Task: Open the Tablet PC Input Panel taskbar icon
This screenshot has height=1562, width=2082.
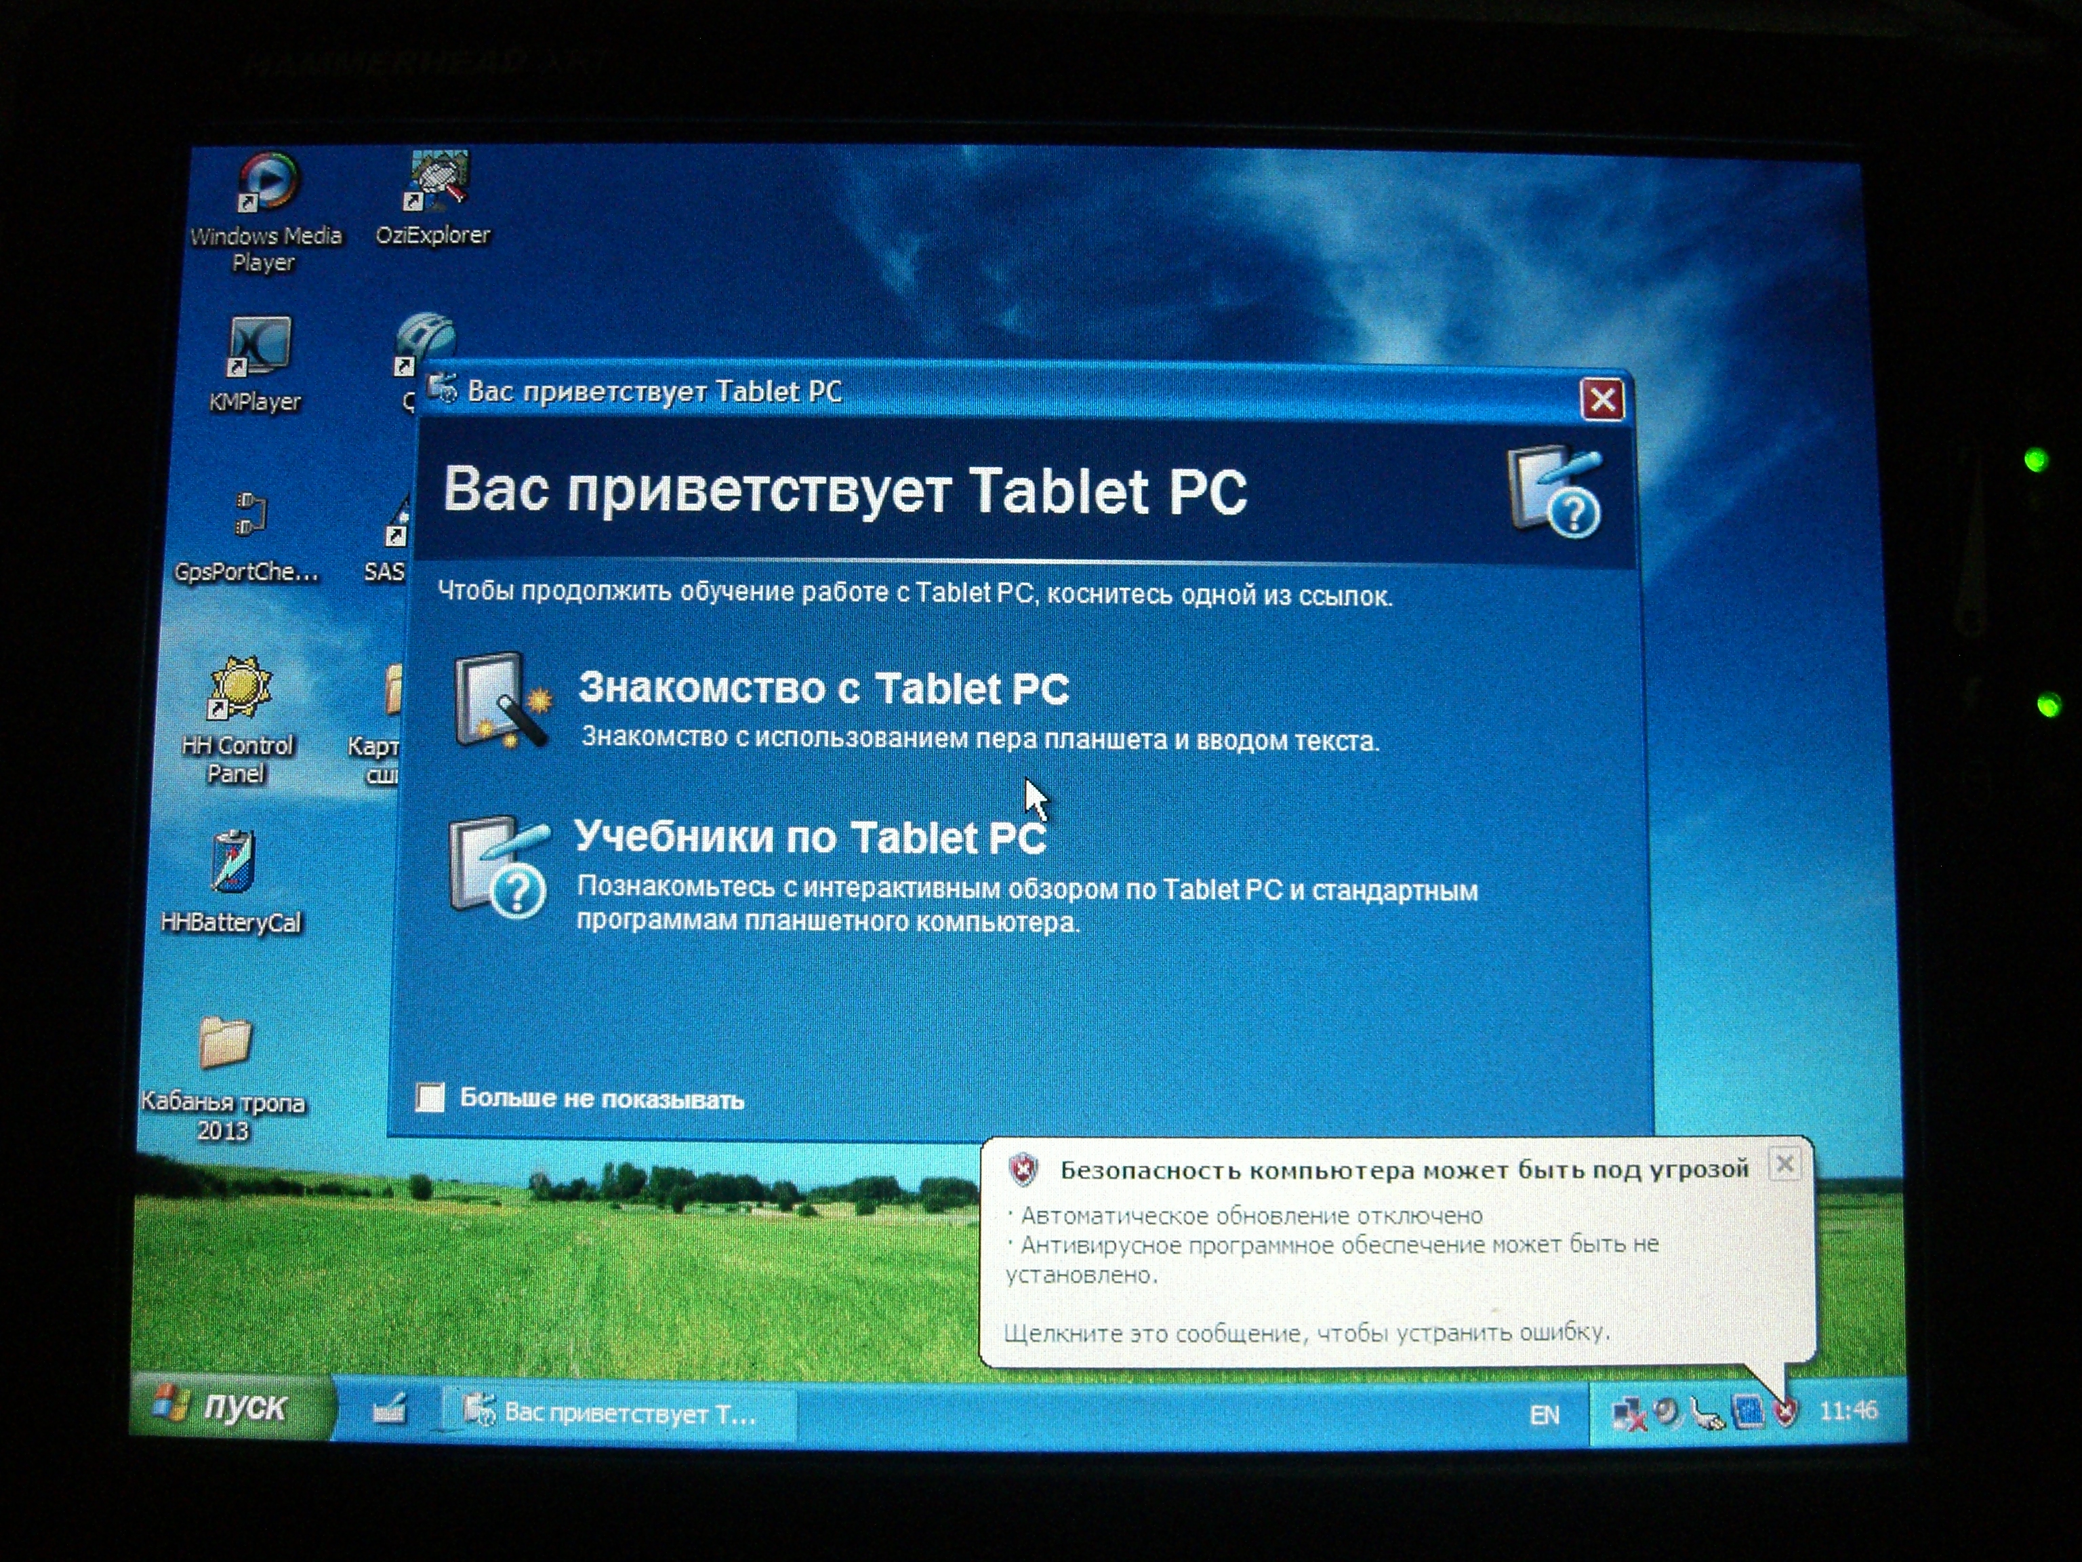Action: [x=389, y=1409]
